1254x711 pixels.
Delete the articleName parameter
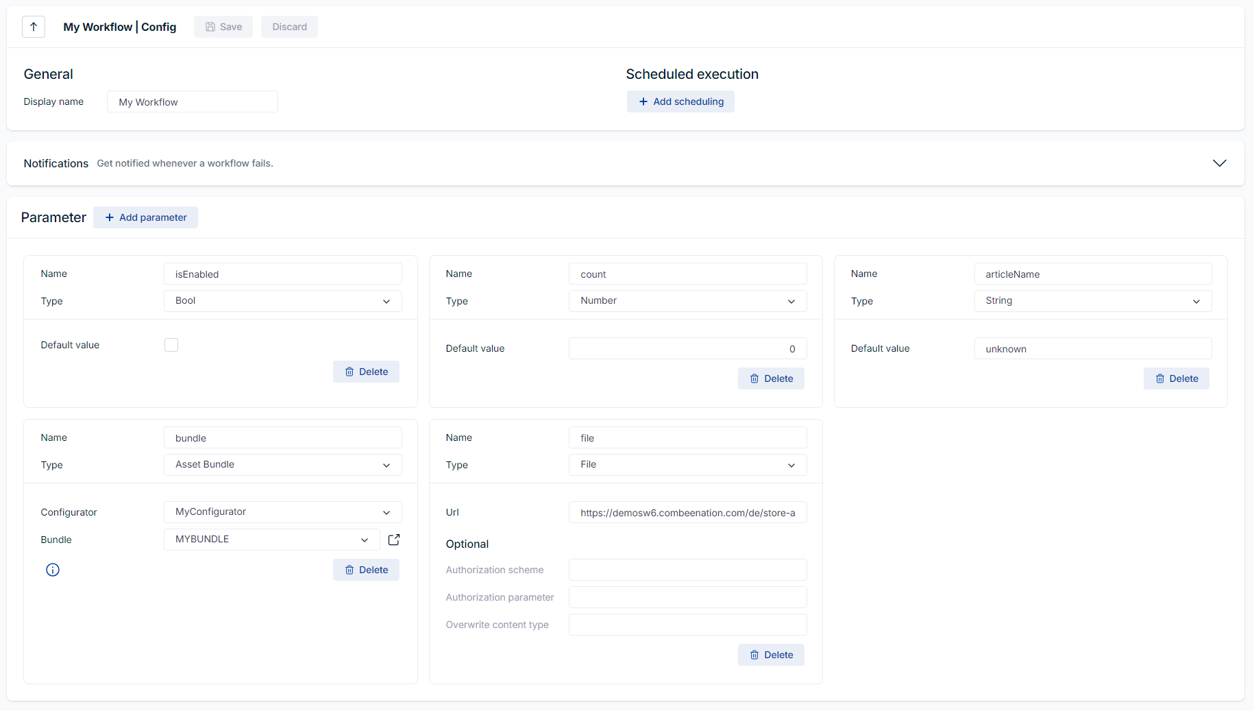click(1176, 378)
